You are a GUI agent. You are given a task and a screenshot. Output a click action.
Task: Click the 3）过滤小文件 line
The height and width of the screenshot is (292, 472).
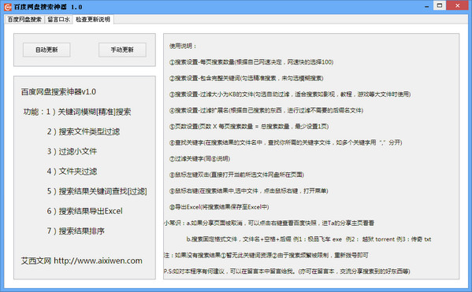[x=72, y=151]
